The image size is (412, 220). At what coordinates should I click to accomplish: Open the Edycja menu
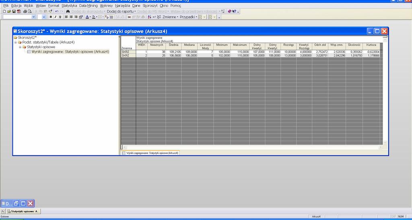click(16, 6)
